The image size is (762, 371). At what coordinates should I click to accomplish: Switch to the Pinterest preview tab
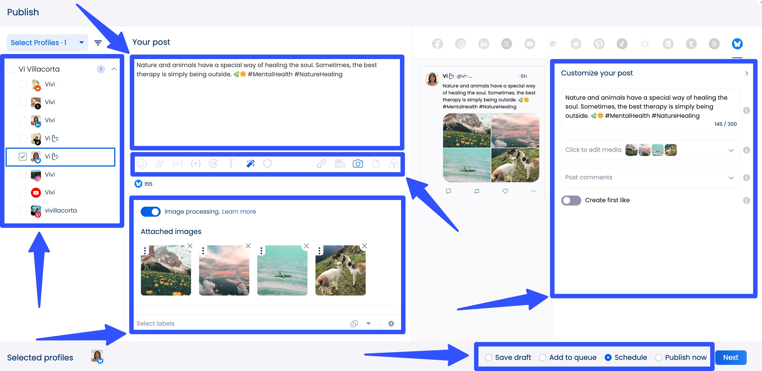[x=599, y=43]
